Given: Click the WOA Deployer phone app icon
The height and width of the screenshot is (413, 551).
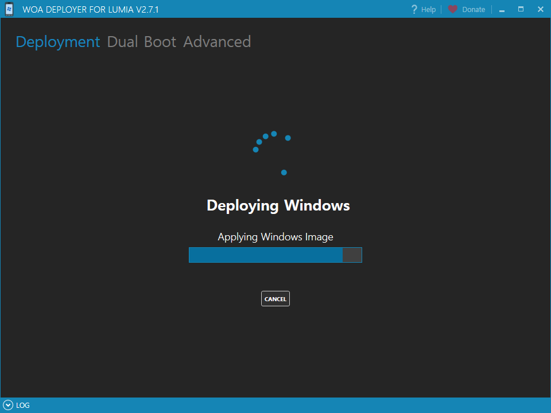Looking at the screenshot, I should tap(9, 9).
